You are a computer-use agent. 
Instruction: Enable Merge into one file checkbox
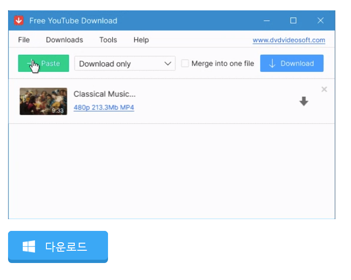coord(185,63)
